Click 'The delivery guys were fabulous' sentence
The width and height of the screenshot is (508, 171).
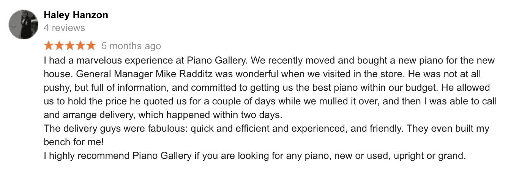(115, 129)
